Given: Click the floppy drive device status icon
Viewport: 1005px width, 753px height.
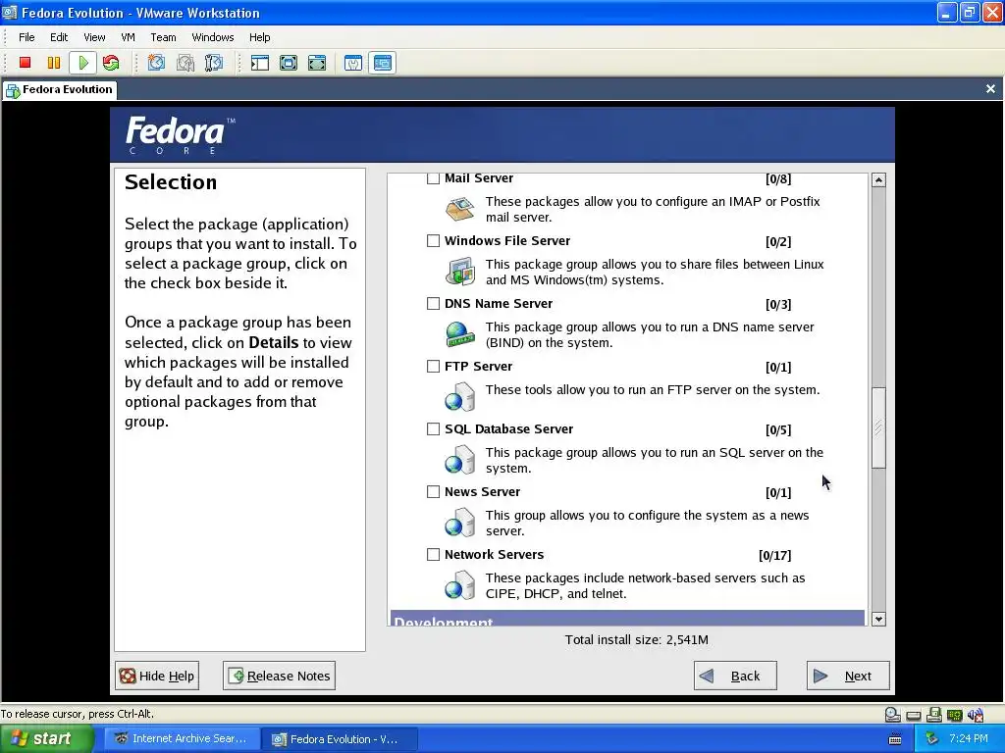Looking at the screenshot, I should click(934, 714).
